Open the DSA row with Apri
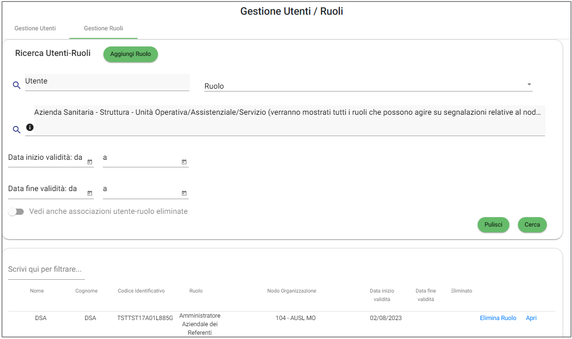The width and height of the screenshot is (572, 339). pyautogui.click(x=531, y=318)
